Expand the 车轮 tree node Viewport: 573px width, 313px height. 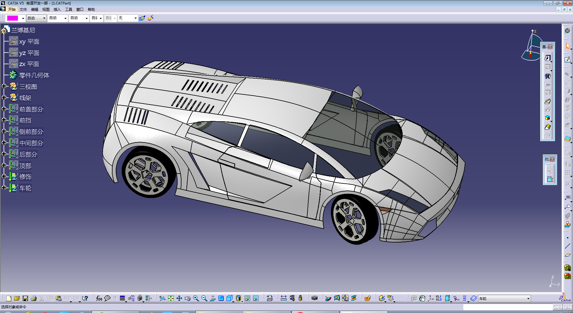[x=4, y=188]
